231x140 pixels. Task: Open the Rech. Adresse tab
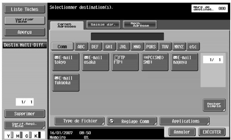click(140, 25)
